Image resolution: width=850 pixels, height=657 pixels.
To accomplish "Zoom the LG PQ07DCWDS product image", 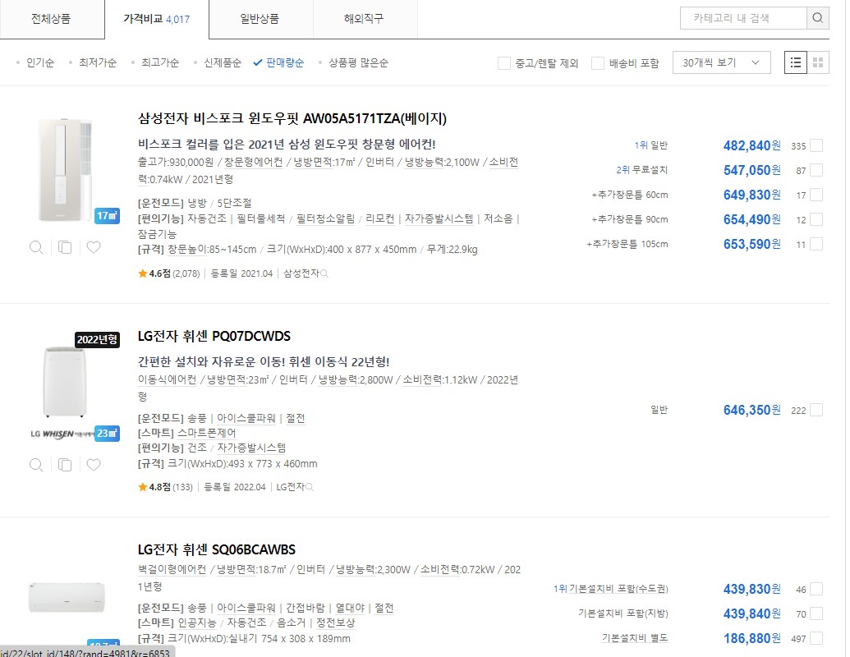I will [36, 465].
